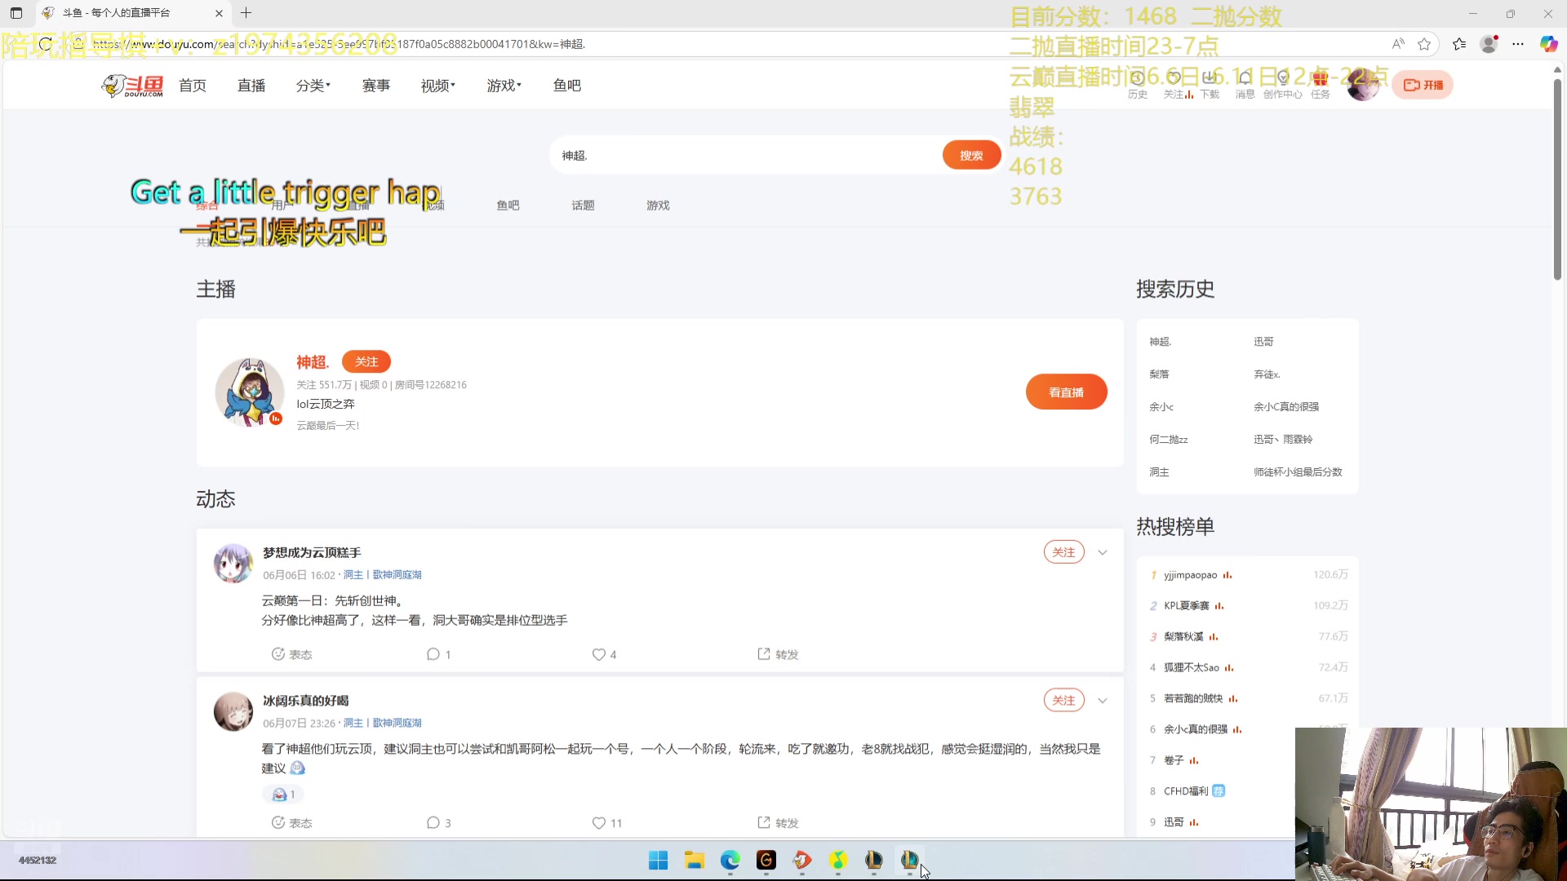Close the 斗鱼 browser tab
Screen dimensions: 1567x881
[x=219, y=13]
